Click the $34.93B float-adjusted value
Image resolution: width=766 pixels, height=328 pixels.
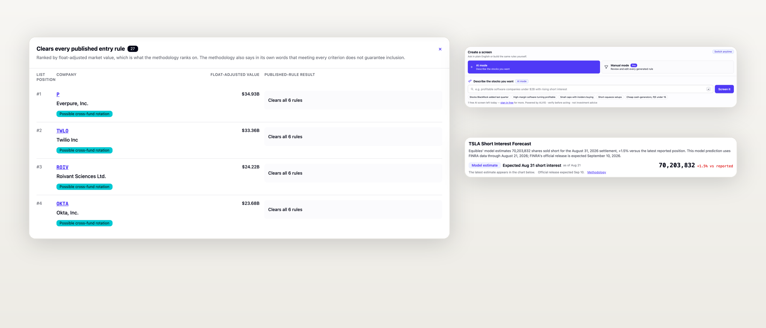(251, 94)
